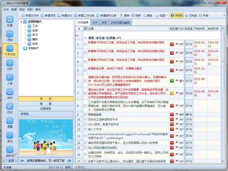Open the 提醒 (Reminder) sidebar icon
The width and height of the screenshot is (228, 171).
click(x=10, y=122)
